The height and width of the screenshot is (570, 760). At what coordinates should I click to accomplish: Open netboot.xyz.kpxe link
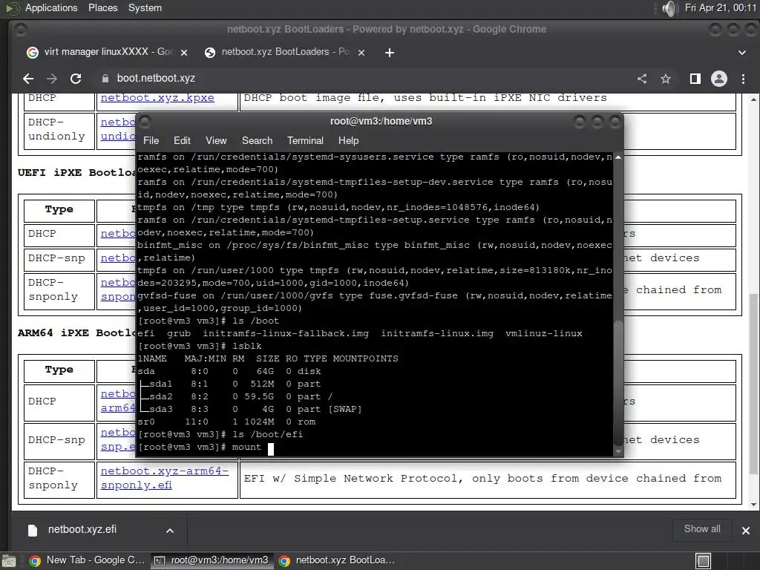157,97
